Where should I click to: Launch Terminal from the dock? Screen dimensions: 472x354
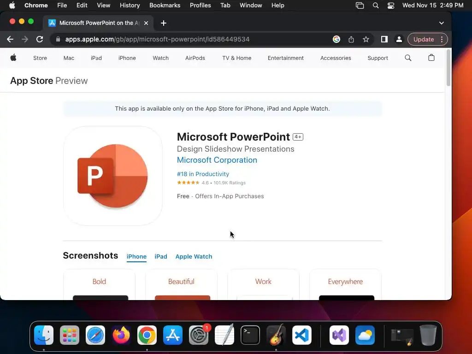pyautogui.click(x=250, y=335)
